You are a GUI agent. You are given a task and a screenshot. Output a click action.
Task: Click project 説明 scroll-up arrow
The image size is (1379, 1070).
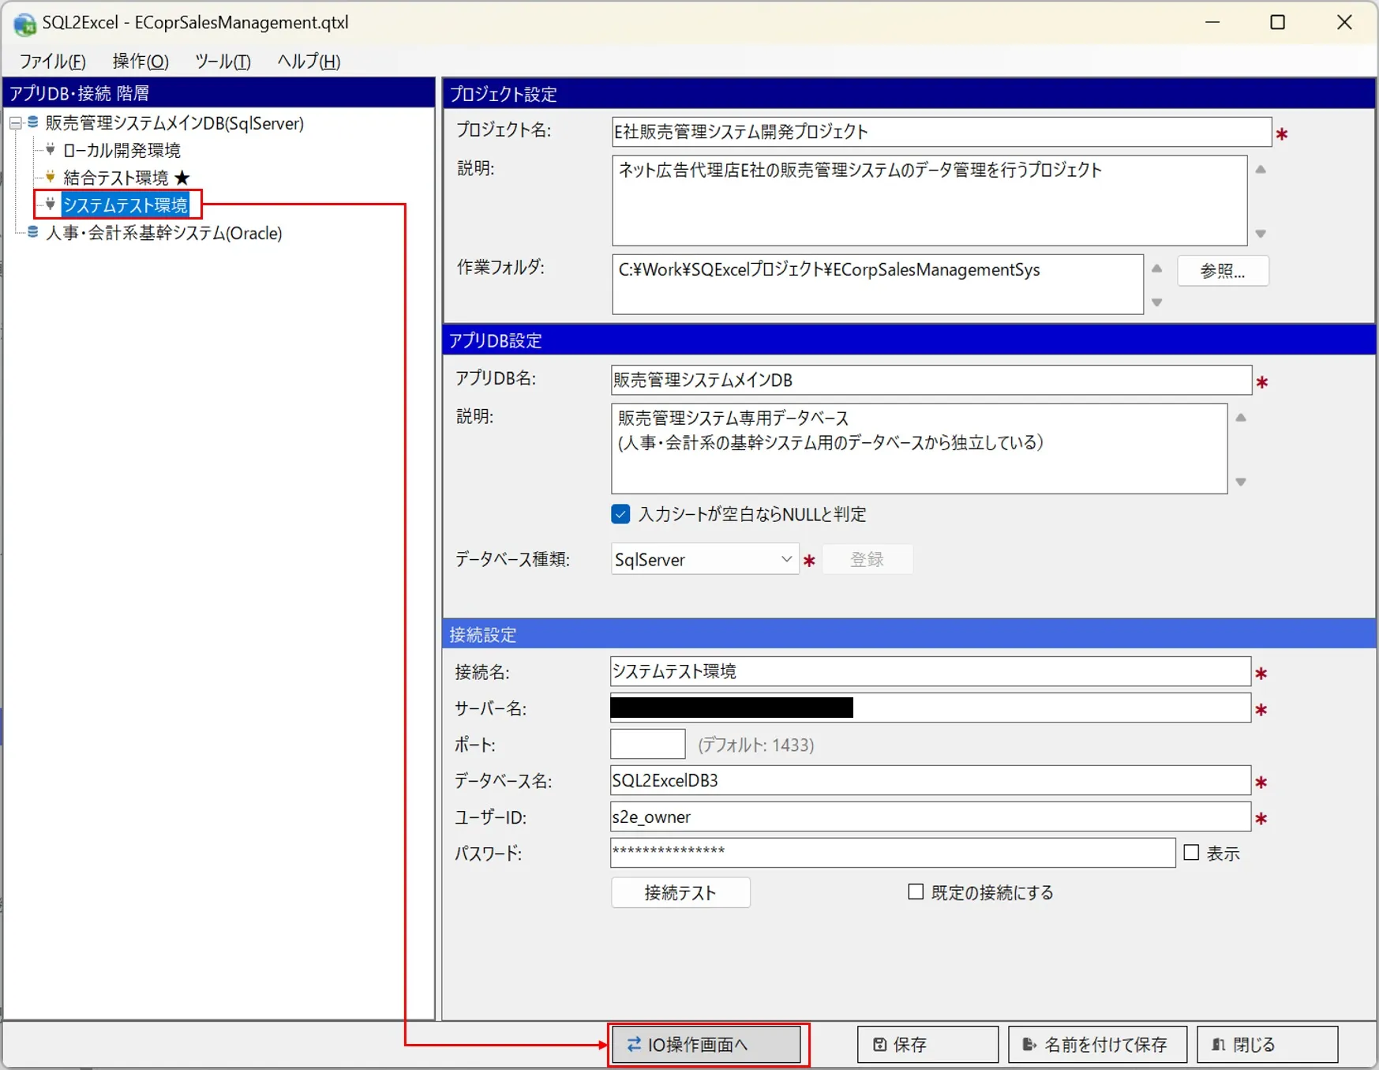1261,169
